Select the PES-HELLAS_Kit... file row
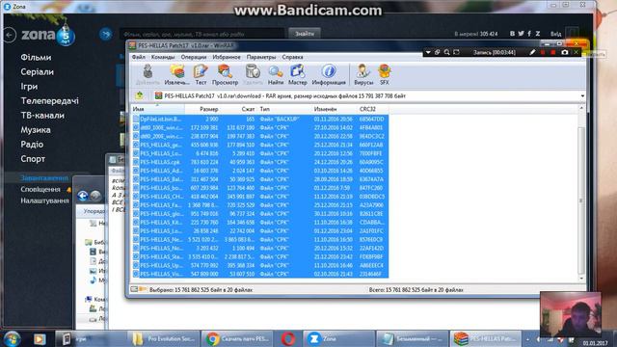 (x=260, y=223)
